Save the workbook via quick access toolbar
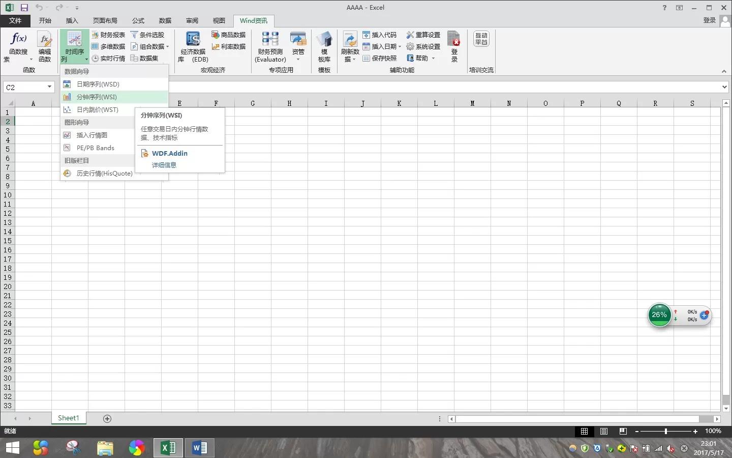Viewport: 732px width, 458px height. pyautogui.click(x=24, y=8)
